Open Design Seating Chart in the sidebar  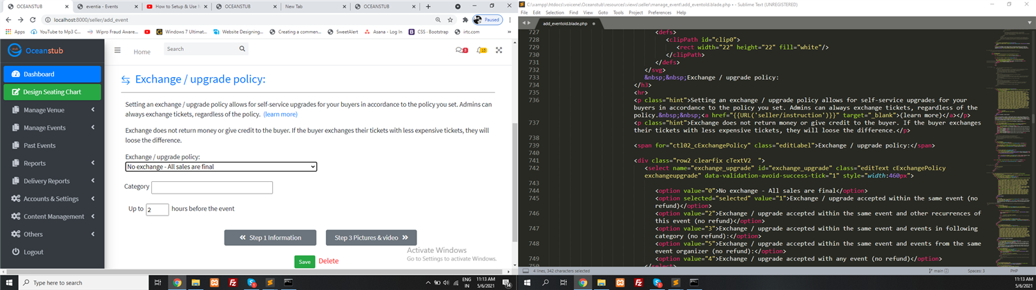coord(52,92)
